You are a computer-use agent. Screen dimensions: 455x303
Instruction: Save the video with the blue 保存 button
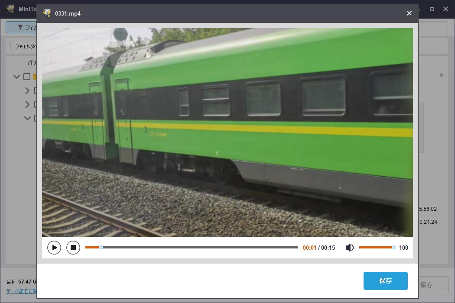click(385, 280)
